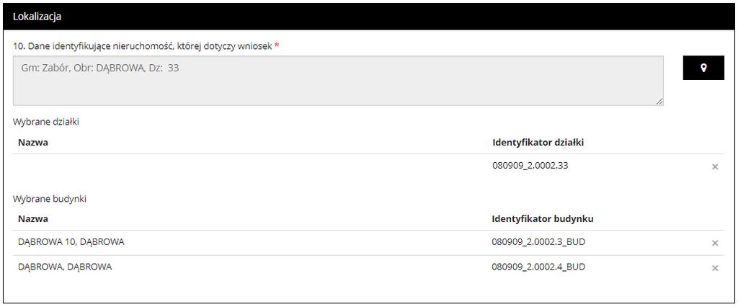Screen dimensions: 738x307
Task: Delete building 080909_2.0002.4_BUD via its X icon
Action: (x=715, y=268)
